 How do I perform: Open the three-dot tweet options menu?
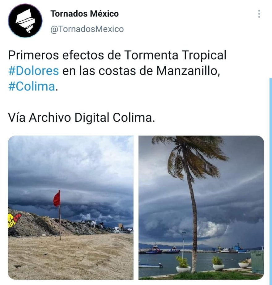(x=259, y=14)
